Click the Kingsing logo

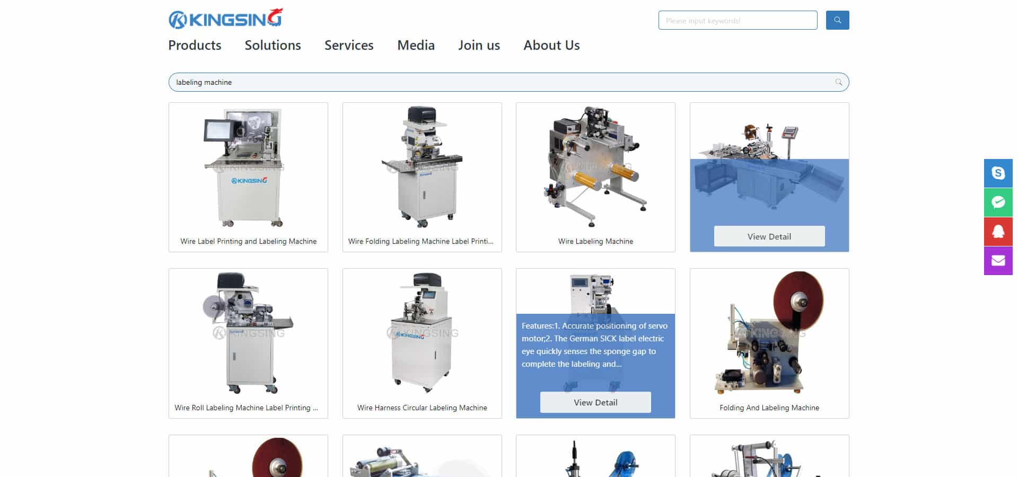225,19
